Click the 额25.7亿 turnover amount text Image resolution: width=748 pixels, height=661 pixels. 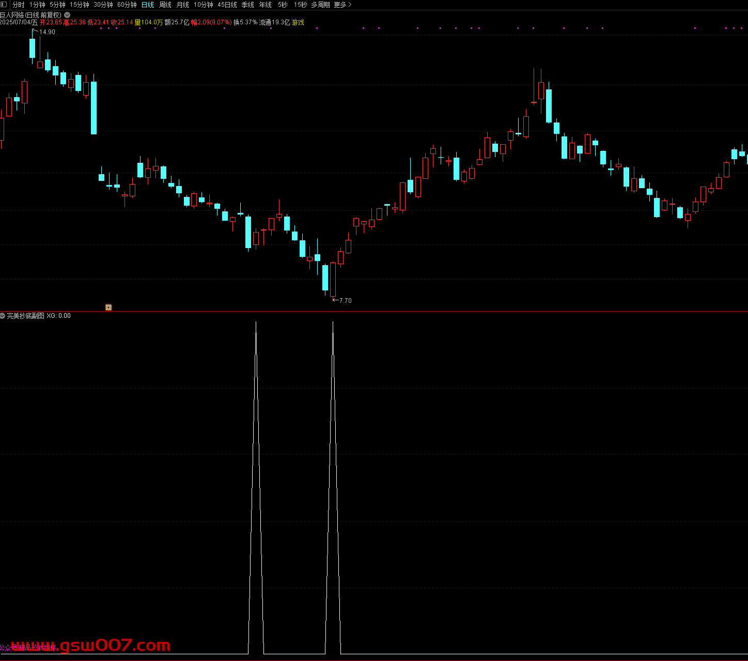pos(177,23)
